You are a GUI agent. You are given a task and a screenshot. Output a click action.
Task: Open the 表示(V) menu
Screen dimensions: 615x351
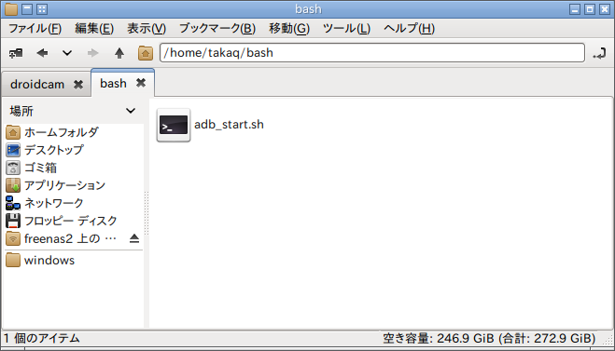coord(147,28)
